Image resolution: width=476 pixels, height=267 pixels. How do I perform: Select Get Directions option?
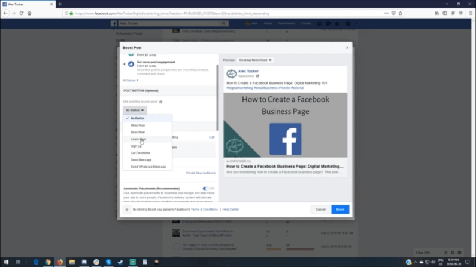click(x=140, y=153)
